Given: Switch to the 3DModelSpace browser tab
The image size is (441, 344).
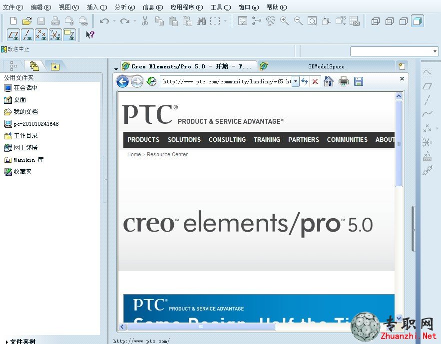Looking at the screenshot, I should point(326,66).
